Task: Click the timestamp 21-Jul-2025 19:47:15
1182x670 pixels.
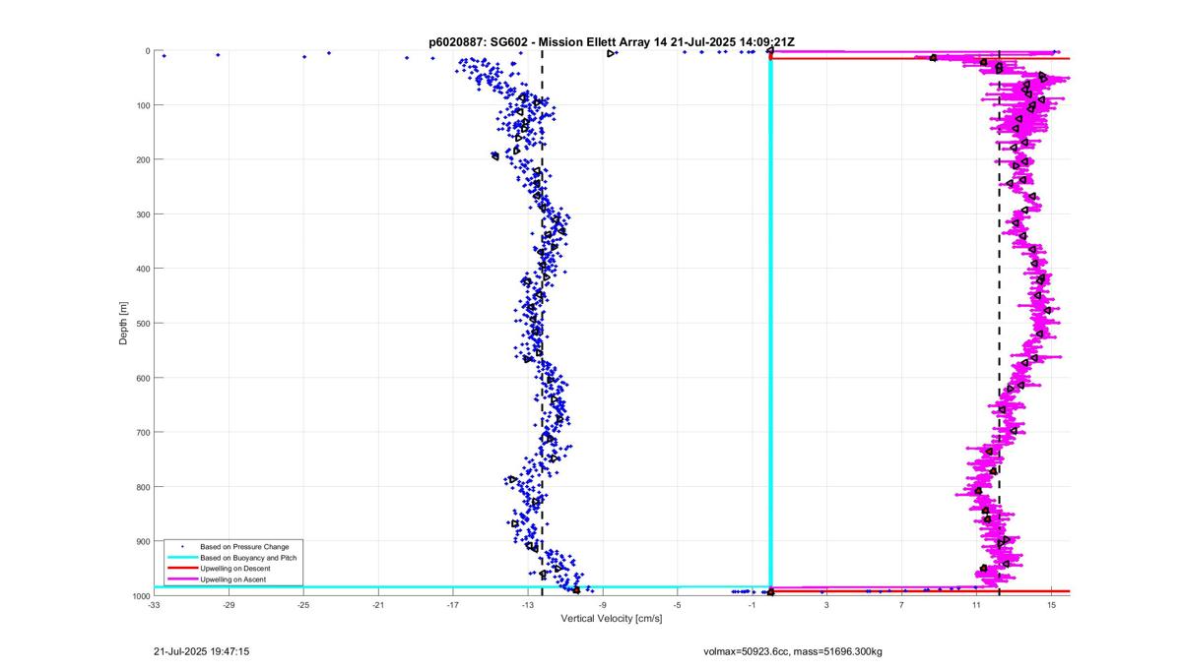Action: pos(202,651)
